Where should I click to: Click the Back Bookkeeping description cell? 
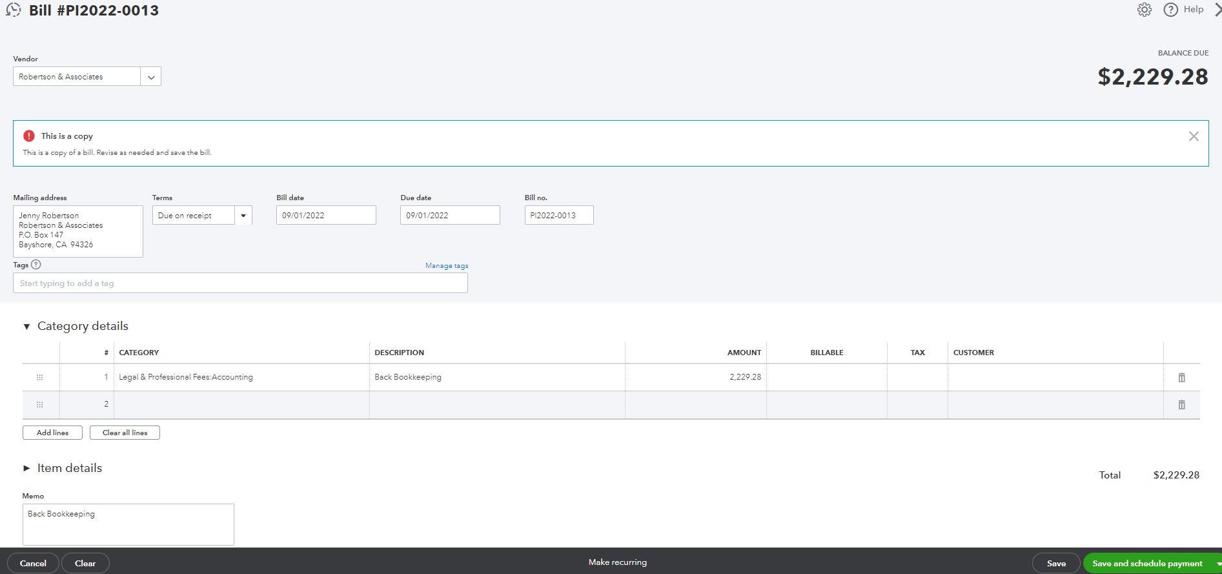[x=497, y=377]
